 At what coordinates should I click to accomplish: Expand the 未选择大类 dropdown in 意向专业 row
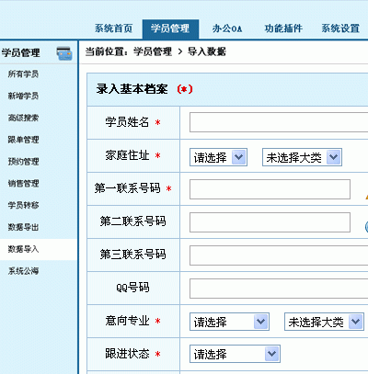(324, 322)
